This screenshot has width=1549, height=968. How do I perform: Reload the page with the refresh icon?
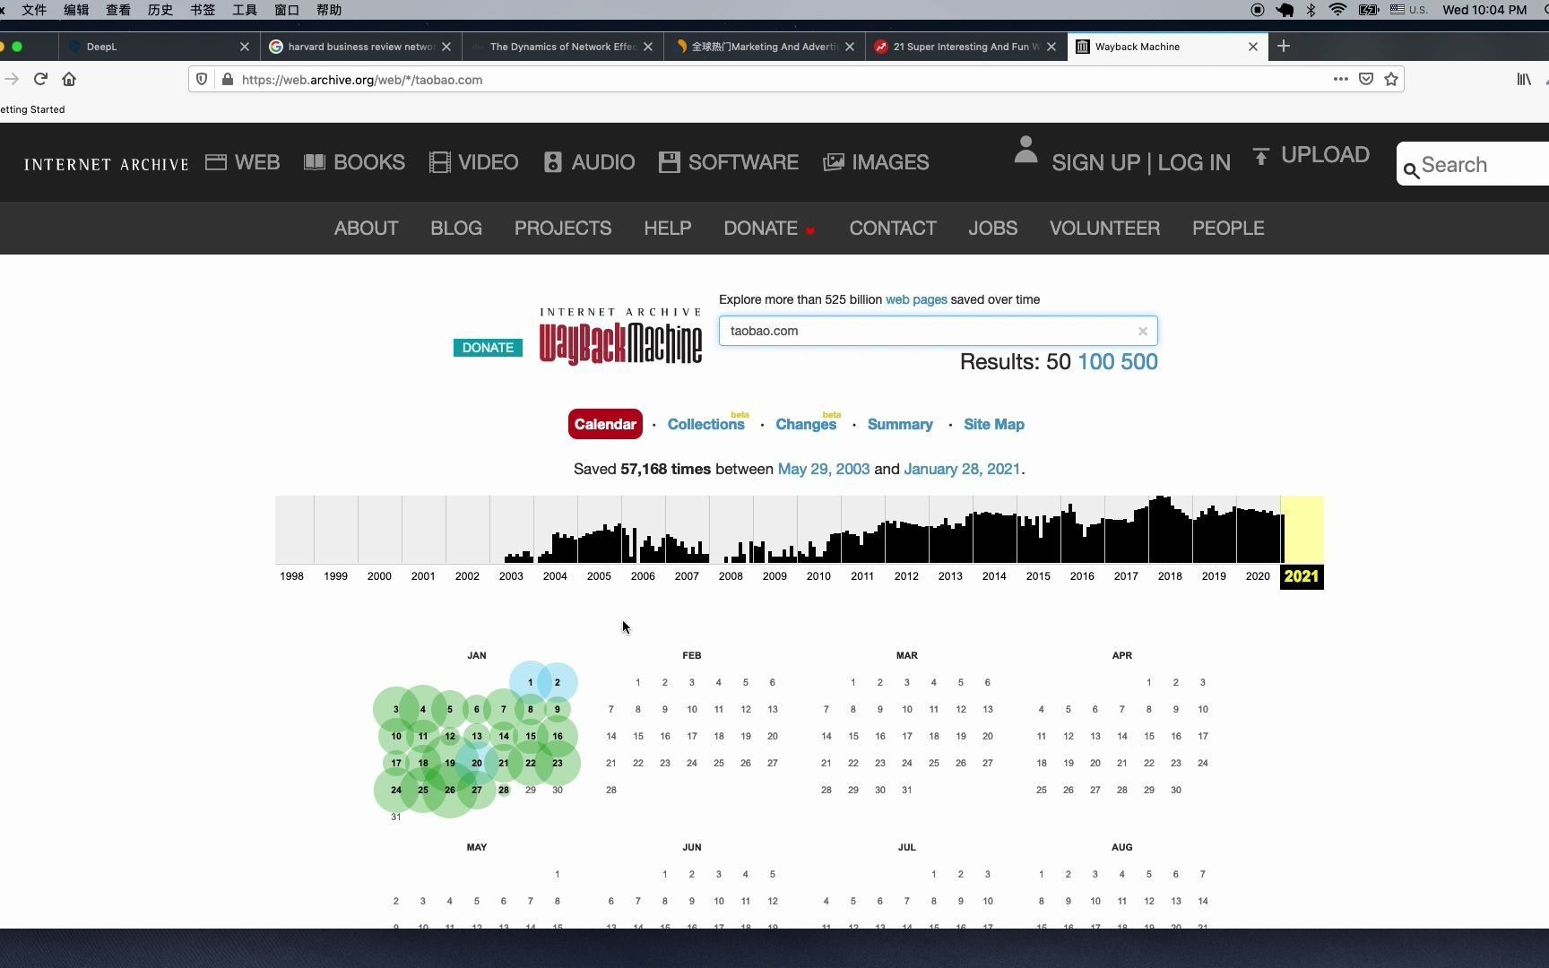pos(40,79)
